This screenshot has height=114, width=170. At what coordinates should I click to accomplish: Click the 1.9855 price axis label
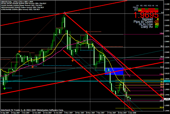click(x=167, y=90)
